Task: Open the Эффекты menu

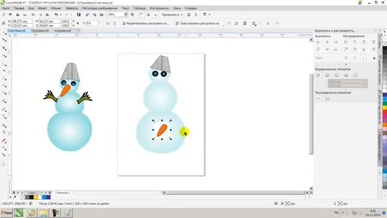Action: pos(72,8)
